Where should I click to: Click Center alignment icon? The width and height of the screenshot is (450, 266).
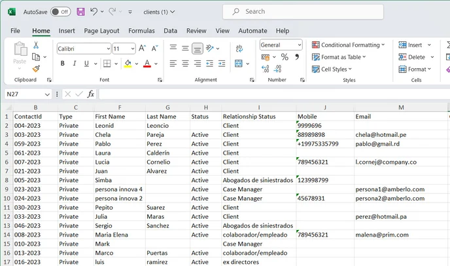[x=185, y=64]
